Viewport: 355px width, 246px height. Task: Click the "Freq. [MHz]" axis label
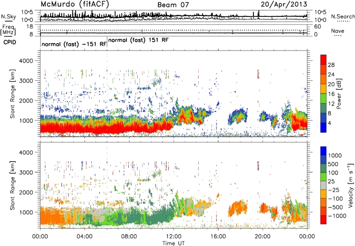8,30
